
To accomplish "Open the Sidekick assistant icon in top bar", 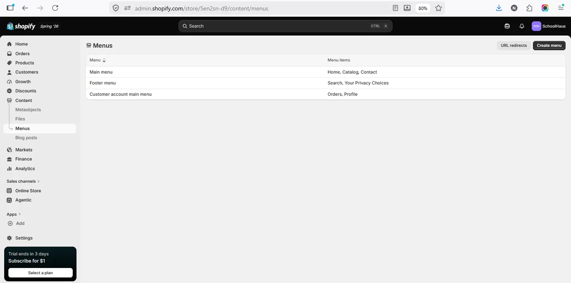I will click(507, 26).
